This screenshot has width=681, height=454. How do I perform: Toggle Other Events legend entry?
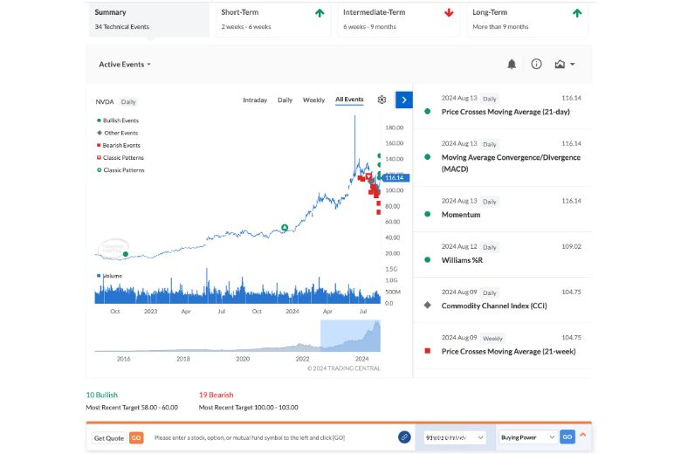(x=117, y=133)
